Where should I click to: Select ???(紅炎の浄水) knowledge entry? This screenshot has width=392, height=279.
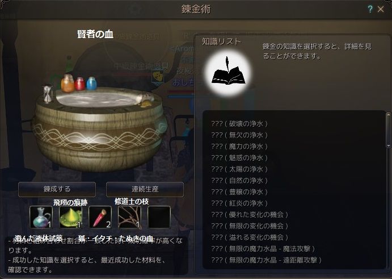click(239, 203)
